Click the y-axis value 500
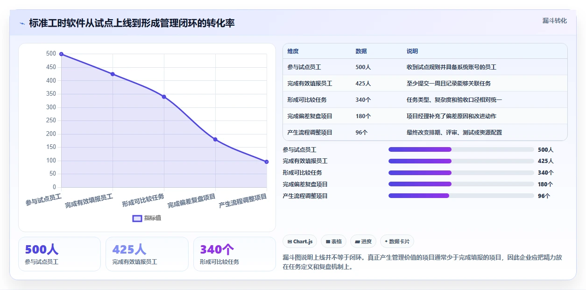 (x=51, y=54)
